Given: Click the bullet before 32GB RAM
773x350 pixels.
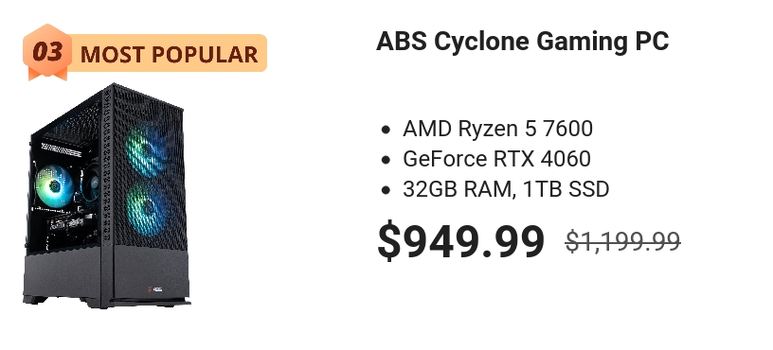Looking at the screenshot, I should pyautogui.click(x=386, y=190).
